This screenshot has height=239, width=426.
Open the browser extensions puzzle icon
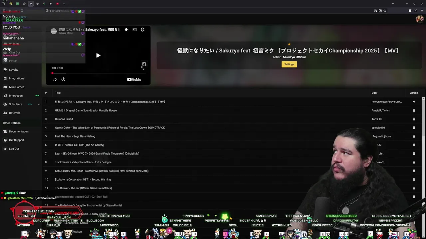[x=416, y=11]
